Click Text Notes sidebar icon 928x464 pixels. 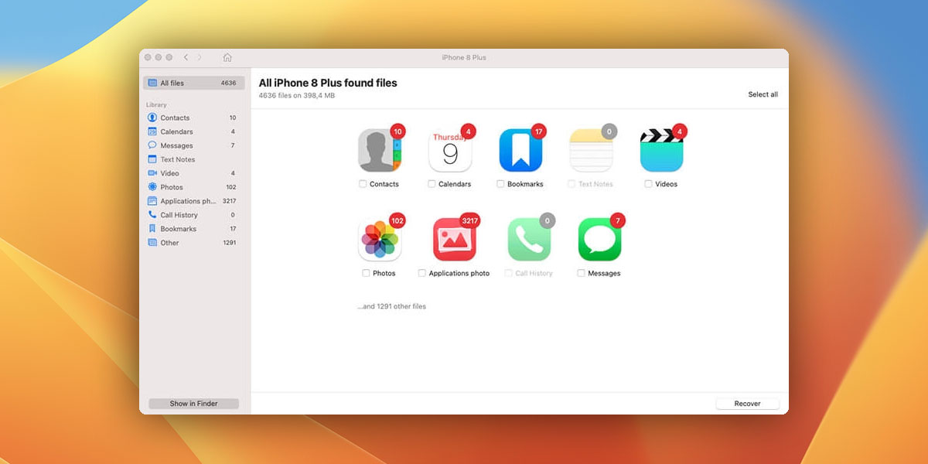tap(152, 159)
